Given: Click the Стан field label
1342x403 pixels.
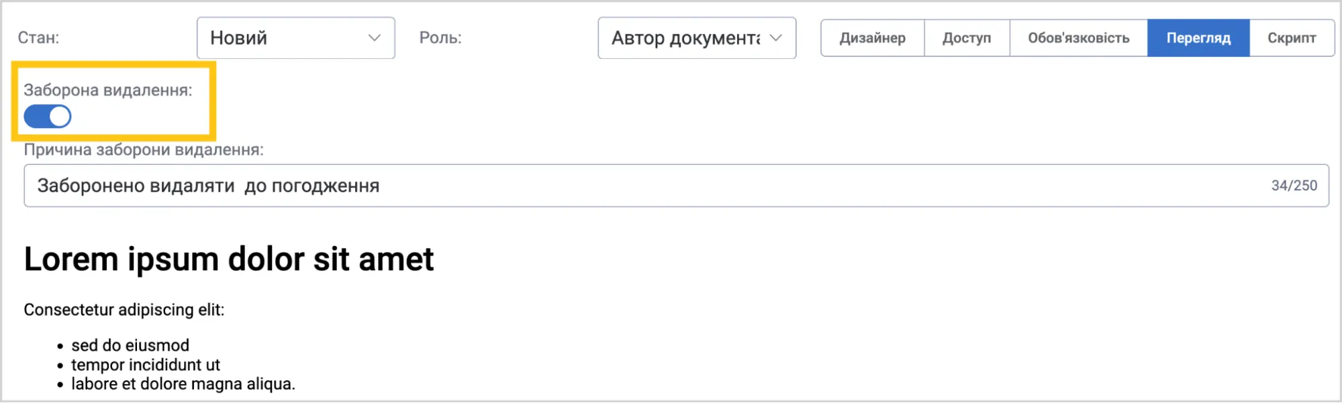Looking at the screenshot, I should 38,38.
